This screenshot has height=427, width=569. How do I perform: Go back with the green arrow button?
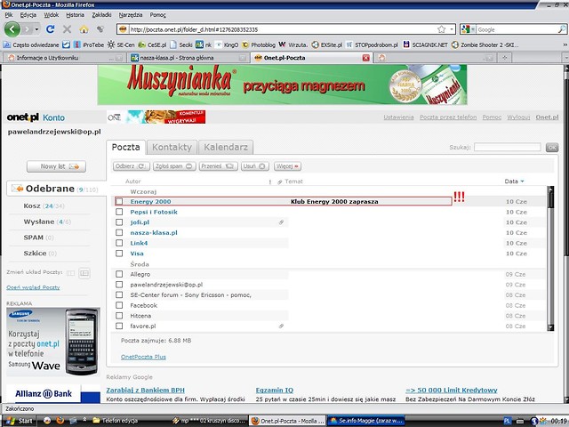click(12, 29)
